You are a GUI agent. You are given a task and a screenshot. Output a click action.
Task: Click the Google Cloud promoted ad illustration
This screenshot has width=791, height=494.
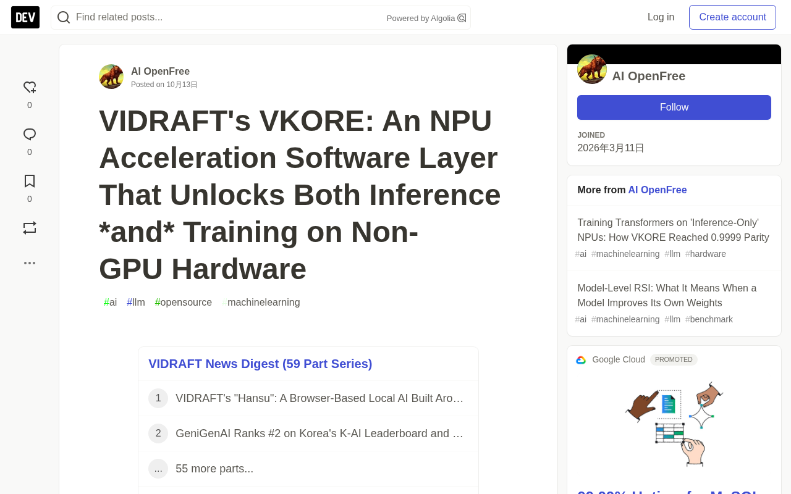(674, 424)
